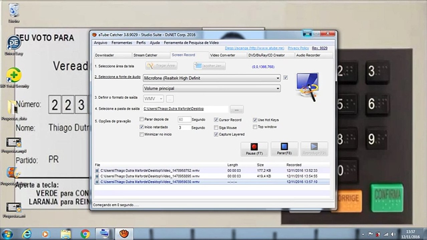Click the output folder path link
Screen dimensions: 427x240
click(174, 109)
